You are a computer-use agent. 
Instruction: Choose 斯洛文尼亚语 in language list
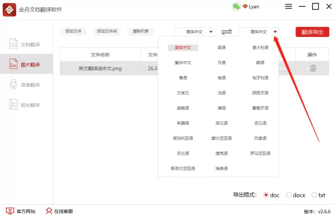[x=183, y=168]
